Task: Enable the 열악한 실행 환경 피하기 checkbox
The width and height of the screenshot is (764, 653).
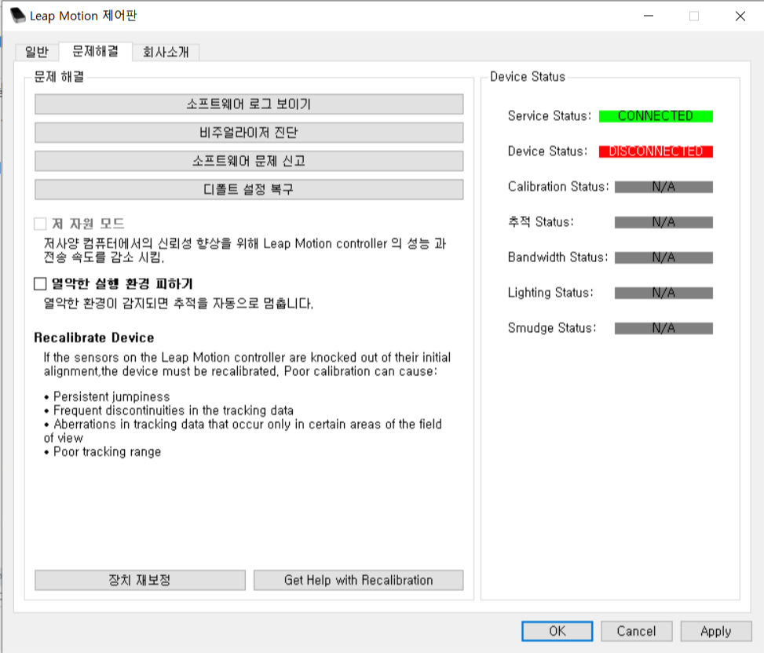Action: point(40,284)
